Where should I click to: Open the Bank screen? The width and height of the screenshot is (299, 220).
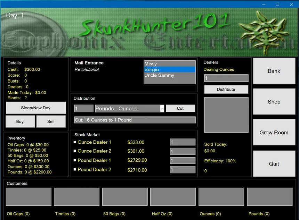(274, 71)
